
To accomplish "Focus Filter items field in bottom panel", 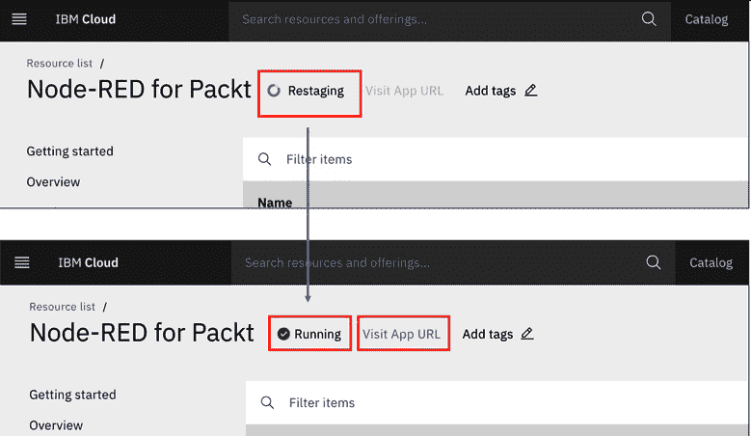I will click(496, 402).
